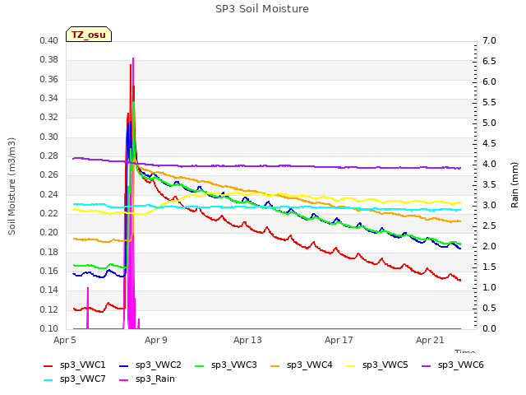Click the blue sp3_VWC2 legend swatch
This screenshot has height=395, width=526.
point(124,365)
